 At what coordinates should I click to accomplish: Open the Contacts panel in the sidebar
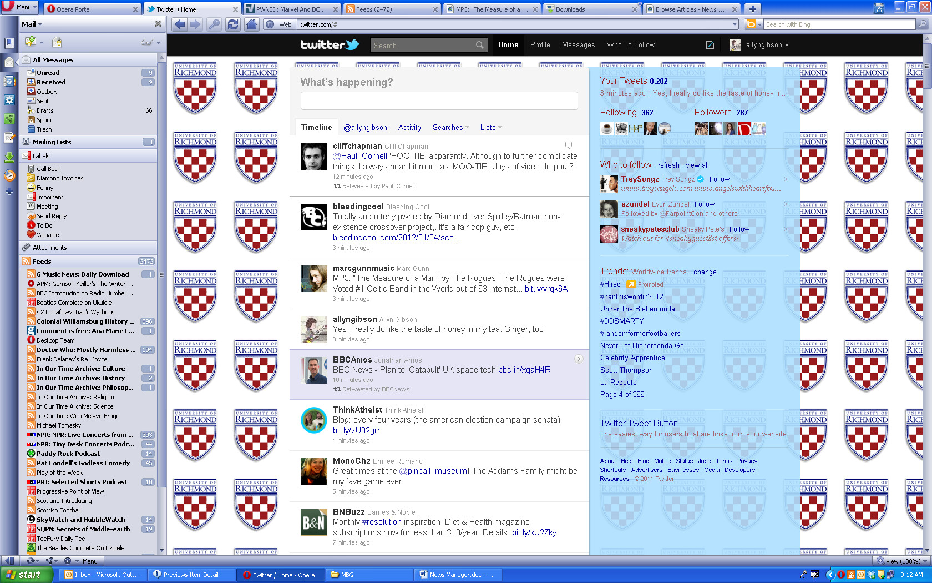(x=9, y=81)
